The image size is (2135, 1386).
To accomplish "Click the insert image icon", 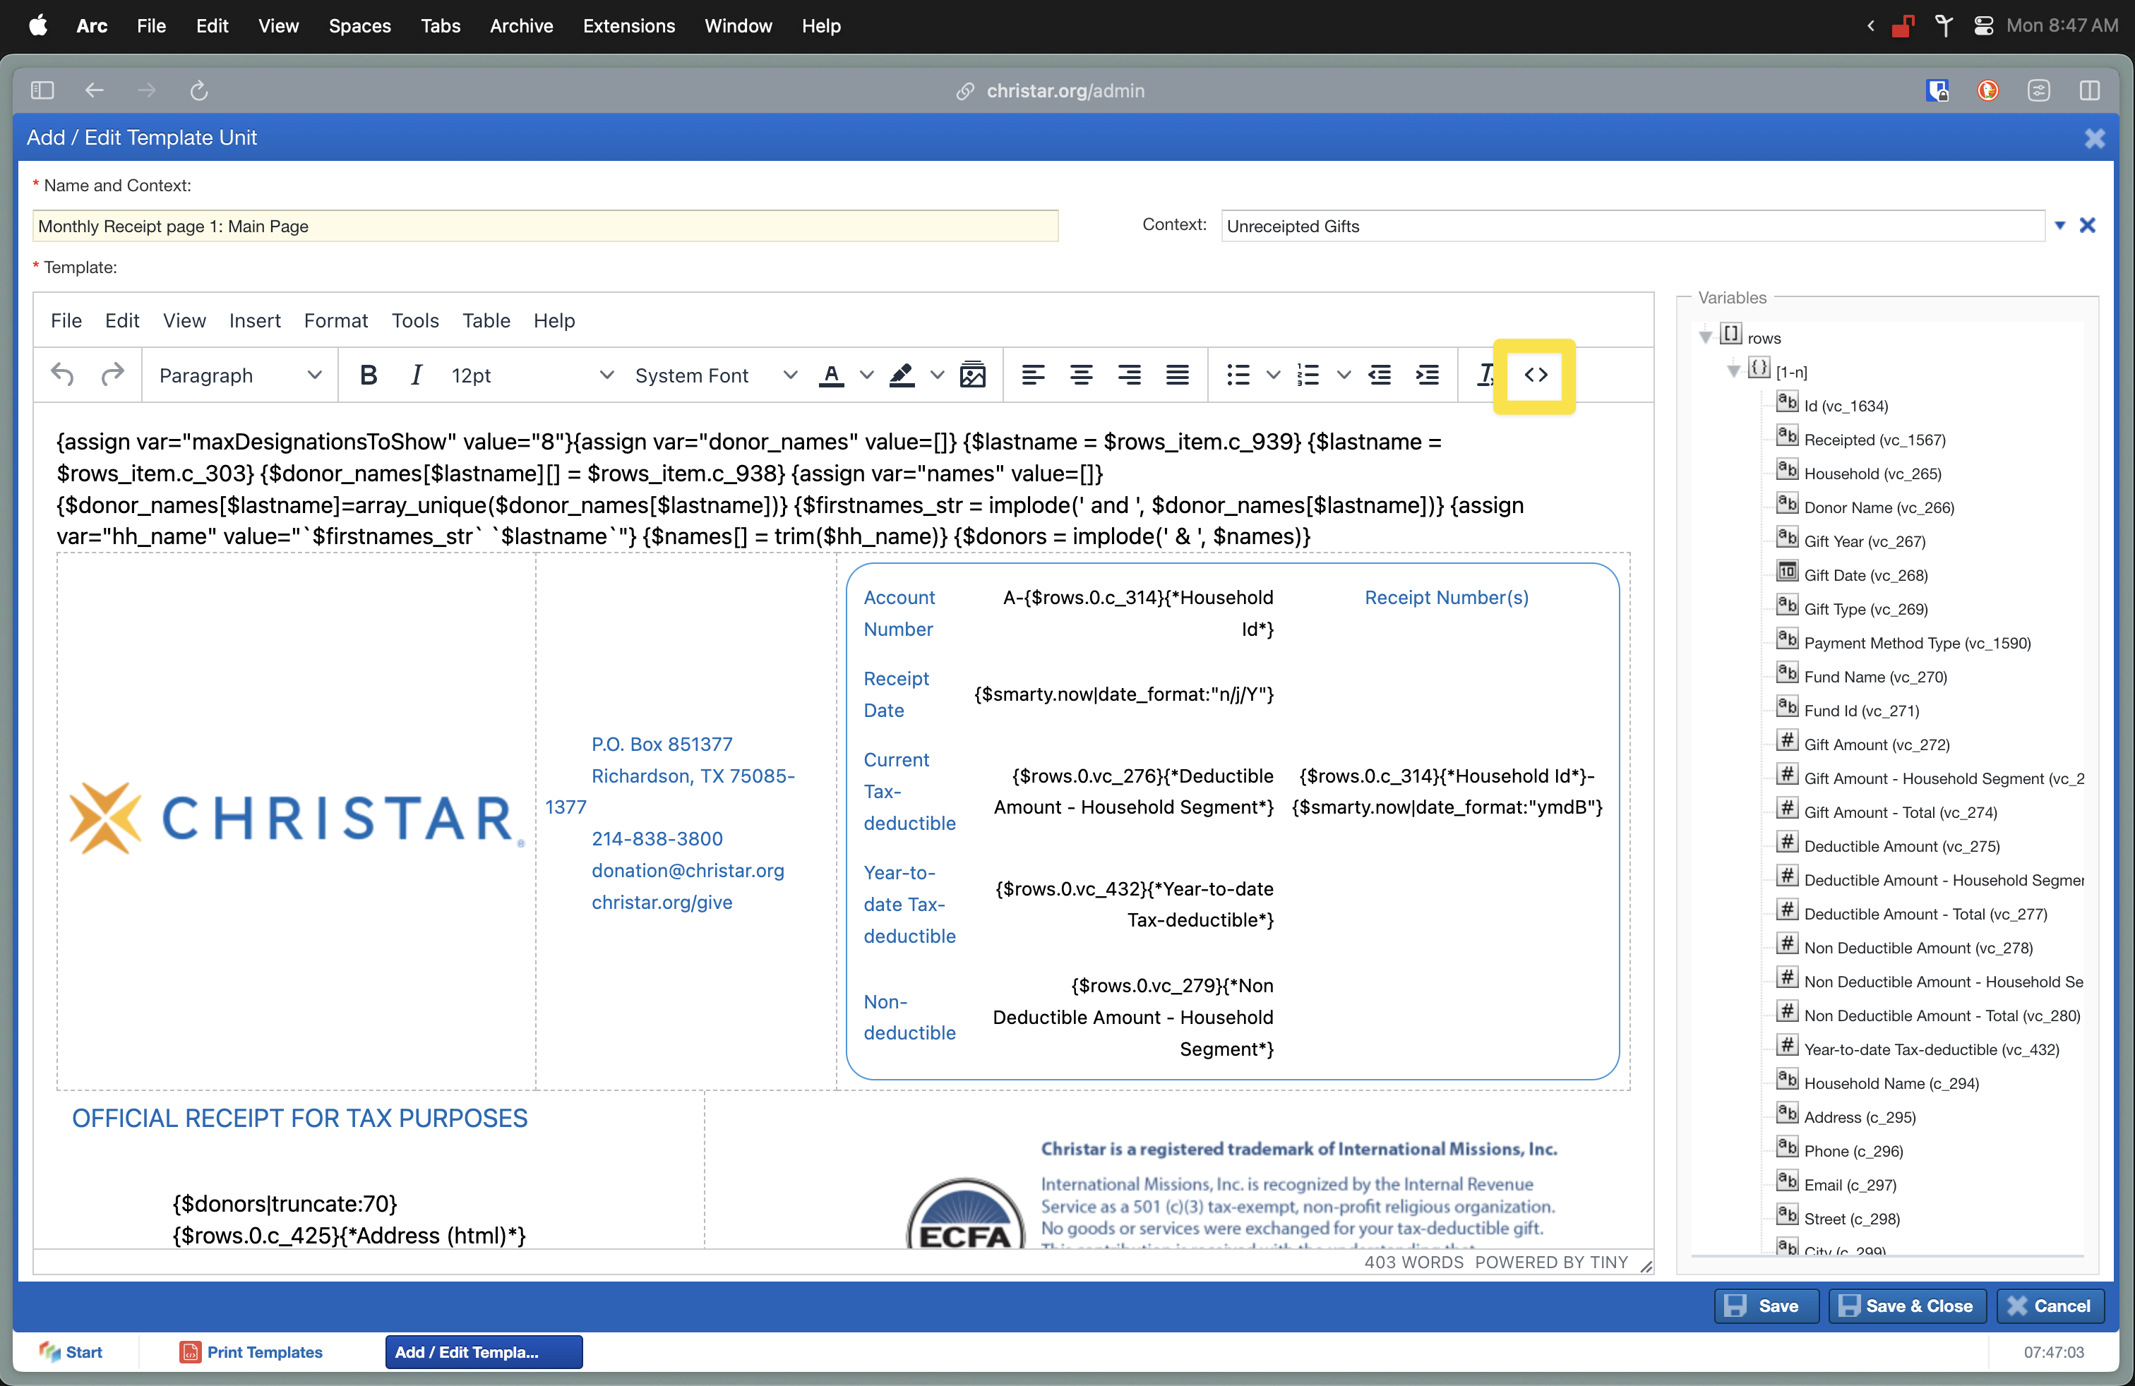I will [972, 375].
